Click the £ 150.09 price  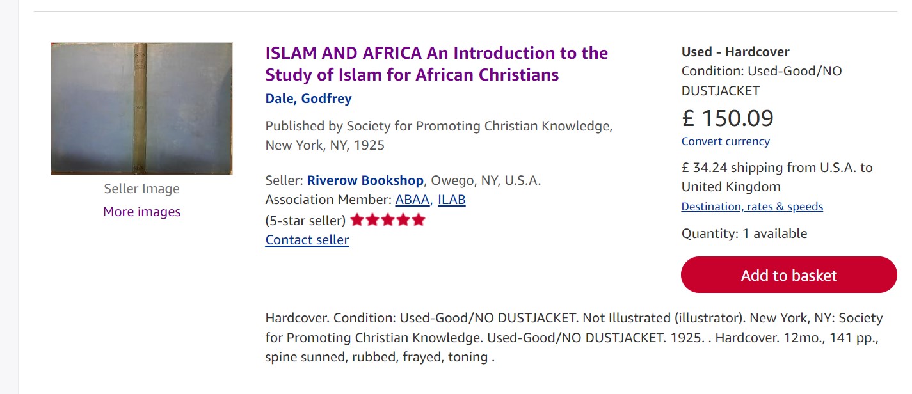click(727, 118)
